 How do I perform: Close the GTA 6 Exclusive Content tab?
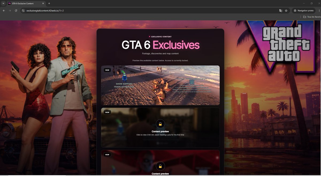(43, 3)
